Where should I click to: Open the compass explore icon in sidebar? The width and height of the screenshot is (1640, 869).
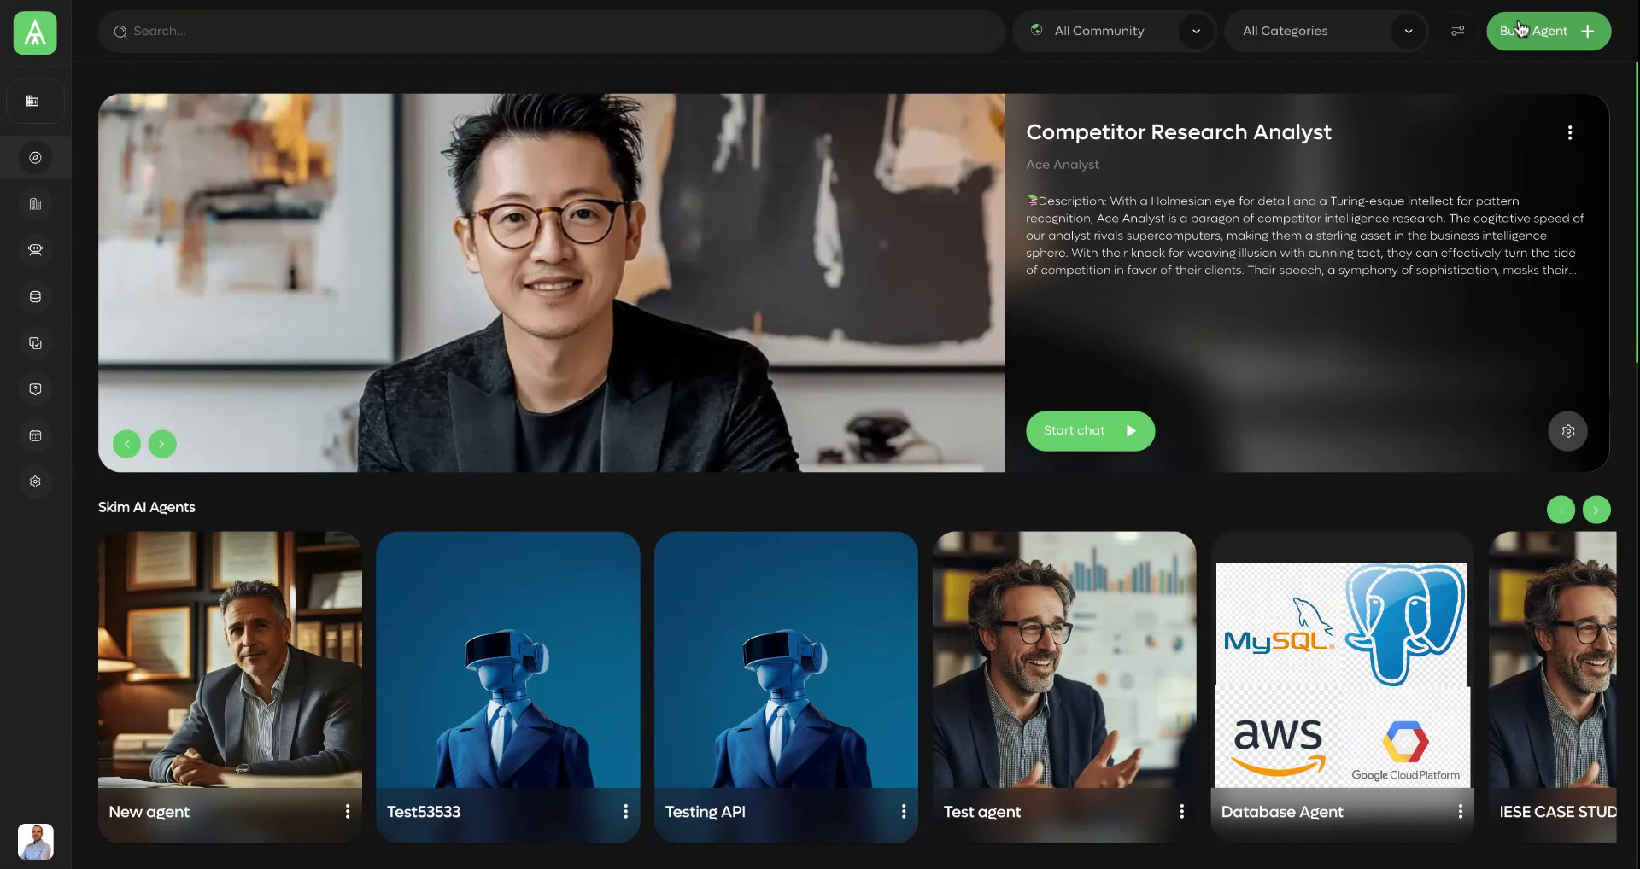pyautogui.click(x=35, y=158)
